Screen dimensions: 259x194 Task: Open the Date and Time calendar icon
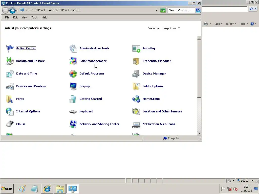10,74
